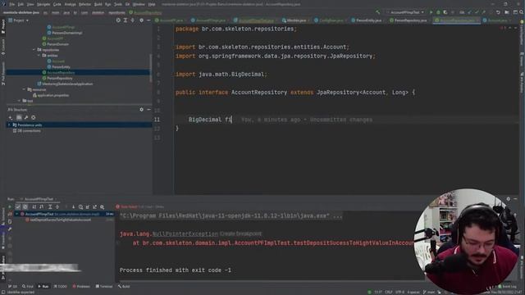Open the Find tool window tab
This screenshot has width=525, height=295.
point(27,286)
